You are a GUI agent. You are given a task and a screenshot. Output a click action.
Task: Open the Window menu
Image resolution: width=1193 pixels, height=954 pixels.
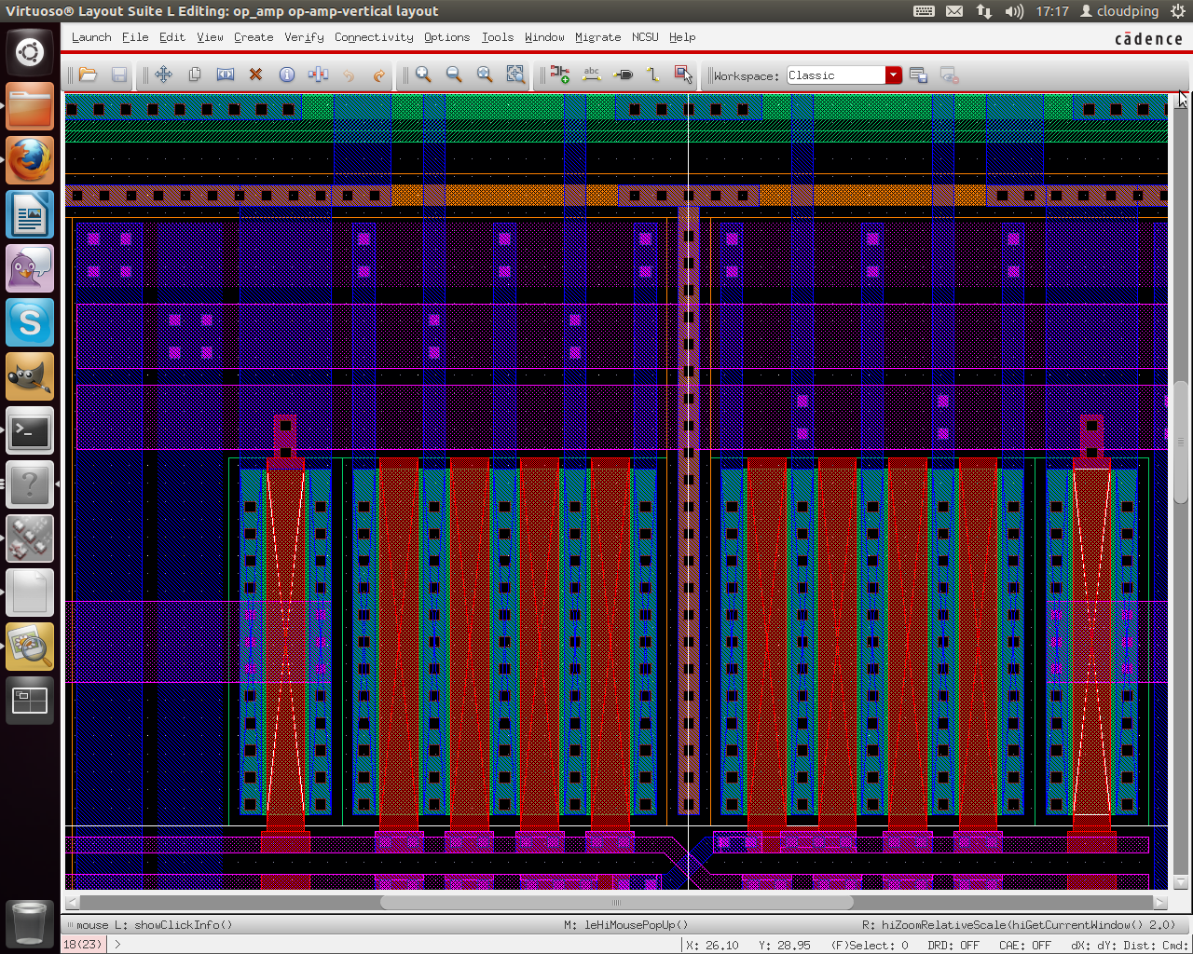pyautogui.click(x=544, y=37)
